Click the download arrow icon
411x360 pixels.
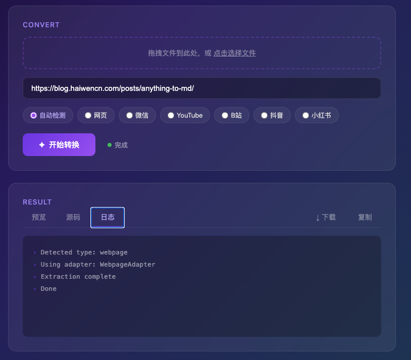pos(318,218)
